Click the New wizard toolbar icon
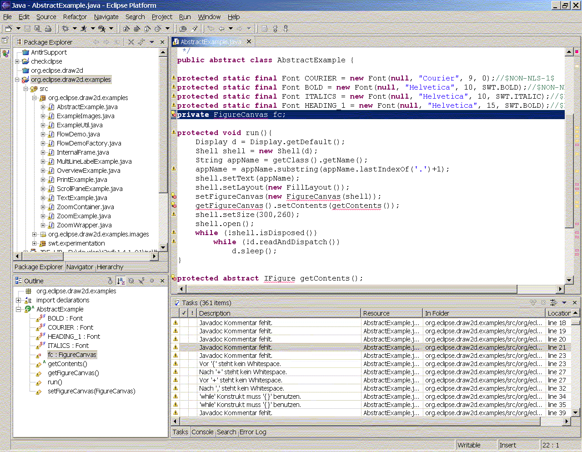 [x=9, y=29]
